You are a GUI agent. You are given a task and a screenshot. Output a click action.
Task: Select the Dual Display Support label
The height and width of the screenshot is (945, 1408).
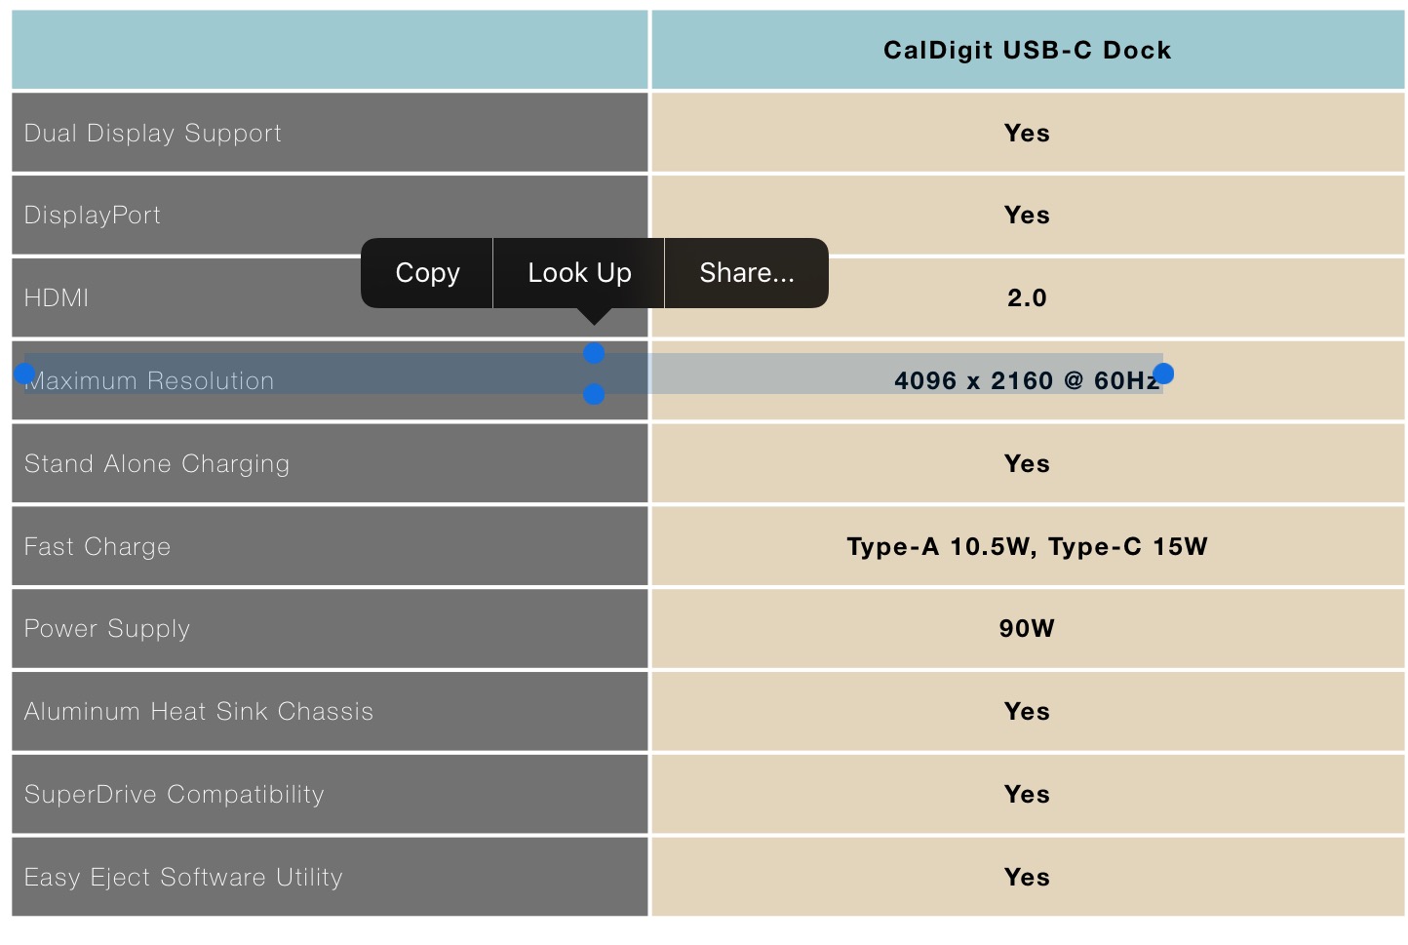pyautogui.click(x=153, y=134)
